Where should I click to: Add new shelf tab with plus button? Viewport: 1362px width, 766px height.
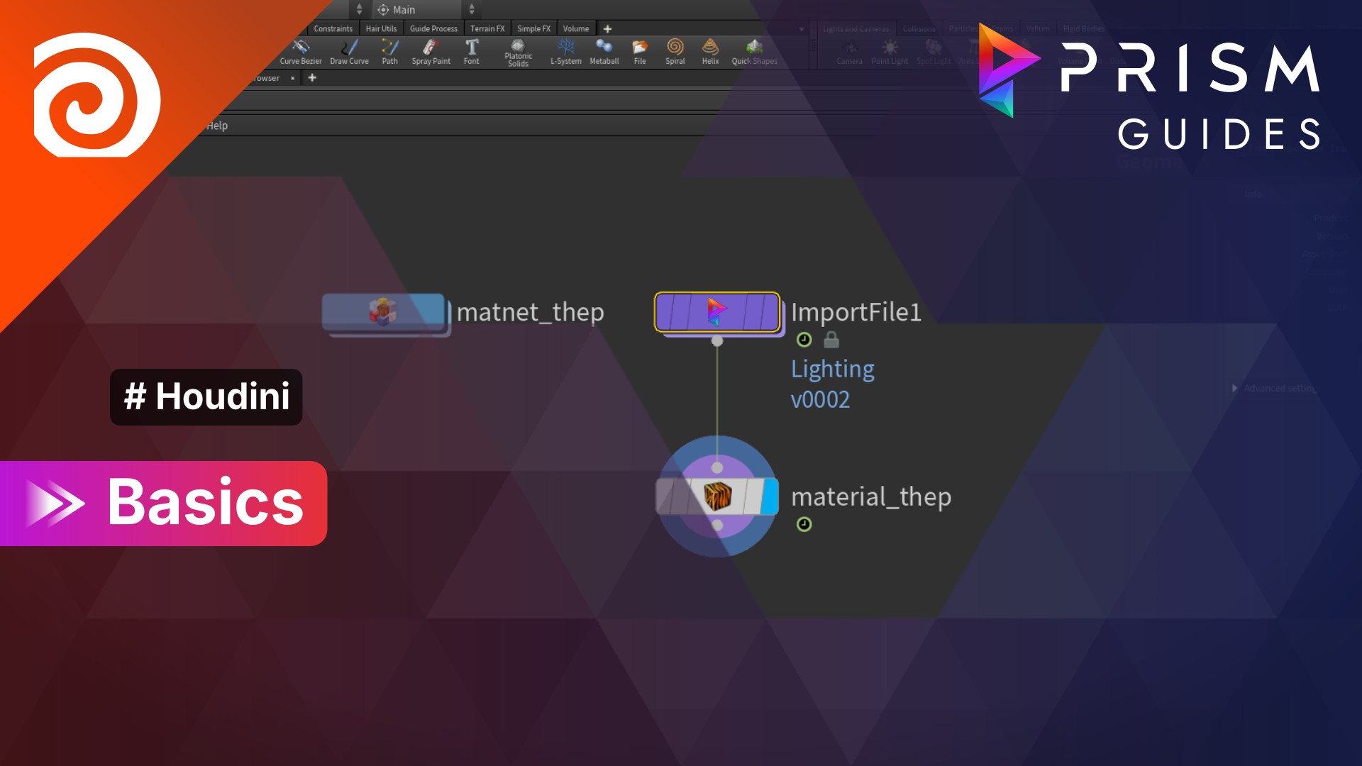[607, 28]
